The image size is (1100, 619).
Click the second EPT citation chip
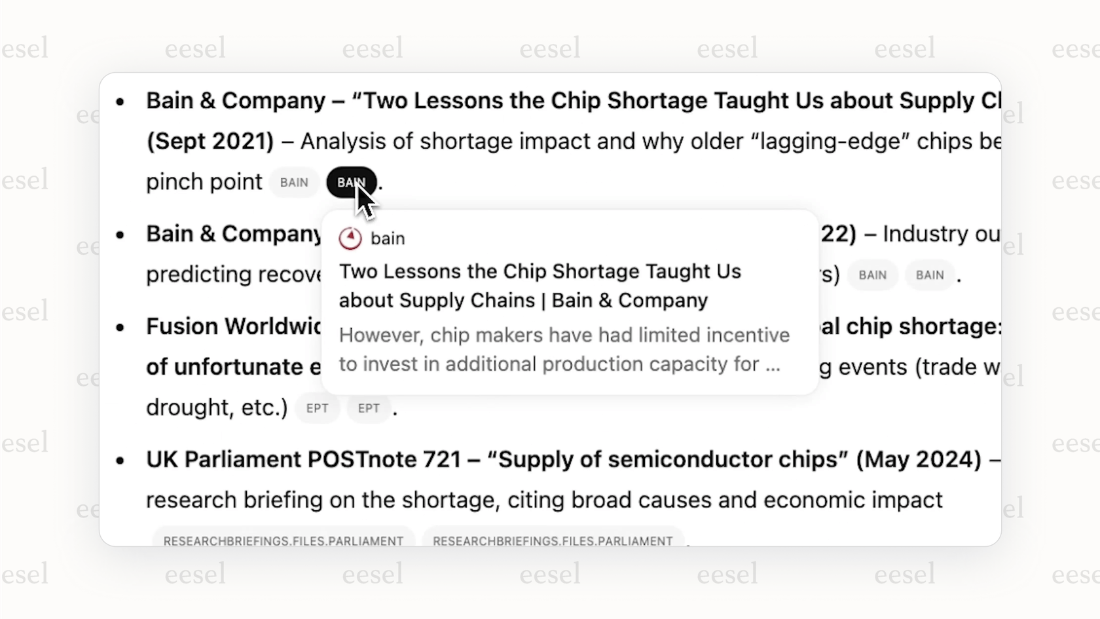(369, 408)
